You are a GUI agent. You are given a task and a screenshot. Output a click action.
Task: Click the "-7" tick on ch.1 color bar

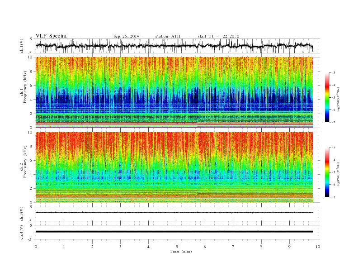click(x=334, y=122)
